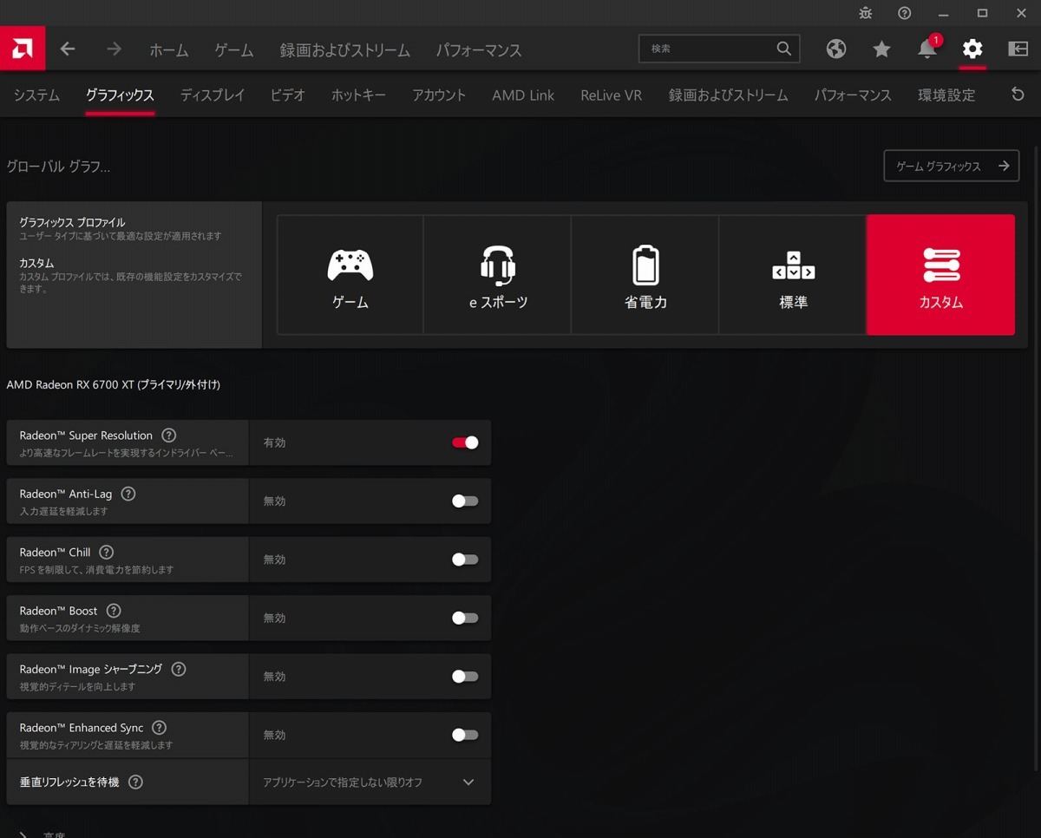Show help for 垂直リフレッシュを待機
This screenshot has width=1041, height=838.
[x=135, y=782]
